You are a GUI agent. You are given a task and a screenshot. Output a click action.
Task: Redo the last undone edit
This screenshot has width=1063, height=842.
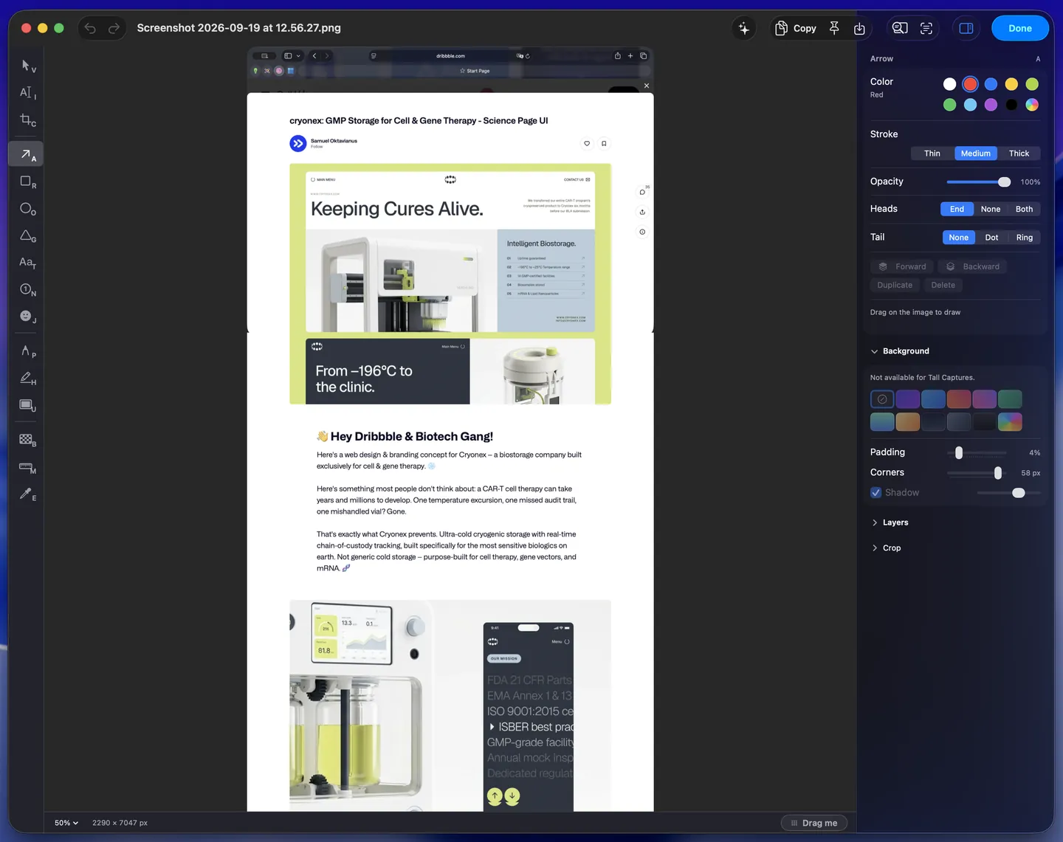pos(114,28)
